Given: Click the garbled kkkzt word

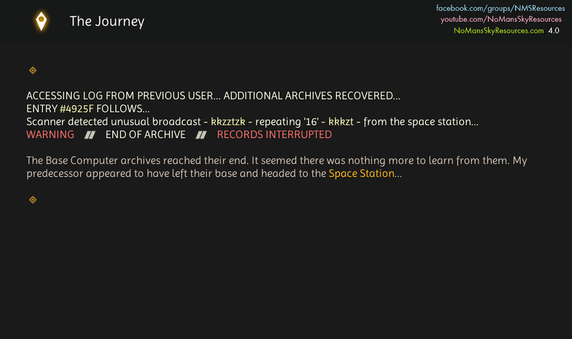Looking at the screenshot, I should [x=341, y=122].
